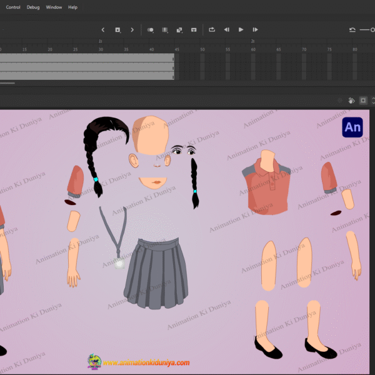The height and width of the screenshot is (375, 375).
Task: Jump to frame 65 on ruler
Action: [x=279, y=49]
